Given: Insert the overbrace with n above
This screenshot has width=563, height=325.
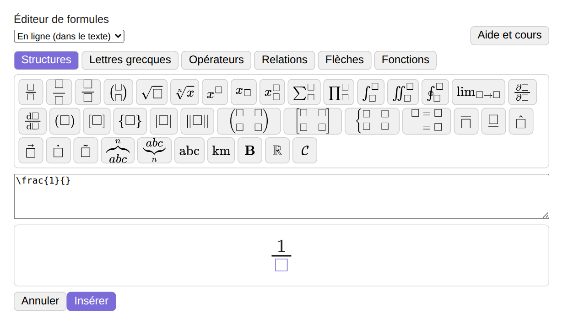Looking at the screenshot, I should tap(118, 151).
